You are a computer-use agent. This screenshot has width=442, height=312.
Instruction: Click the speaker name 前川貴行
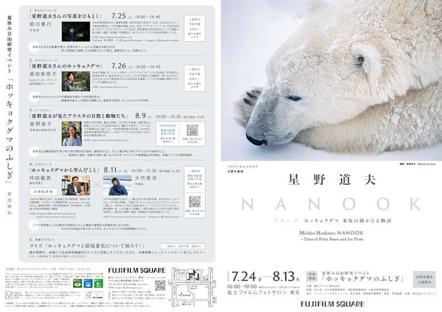click(x=41, y=24)
